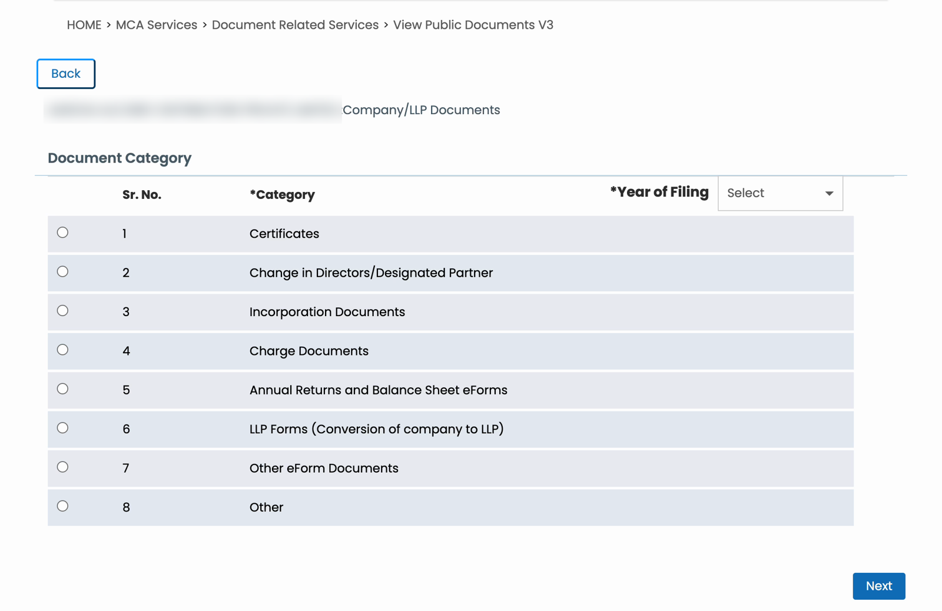
Task: Open MCA Services breadcrumb link
Action: [157, 25]
